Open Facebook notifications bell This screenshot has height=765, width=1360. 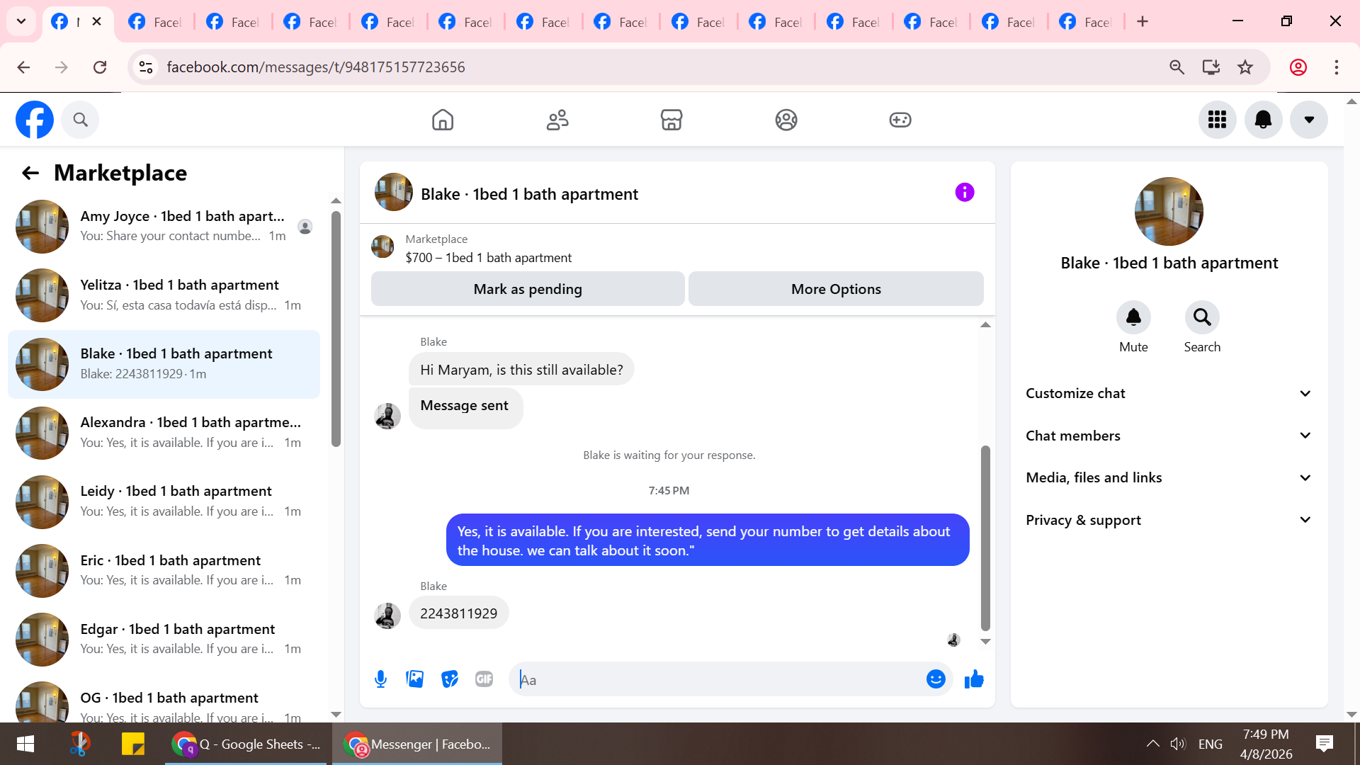click(1263, 120)
